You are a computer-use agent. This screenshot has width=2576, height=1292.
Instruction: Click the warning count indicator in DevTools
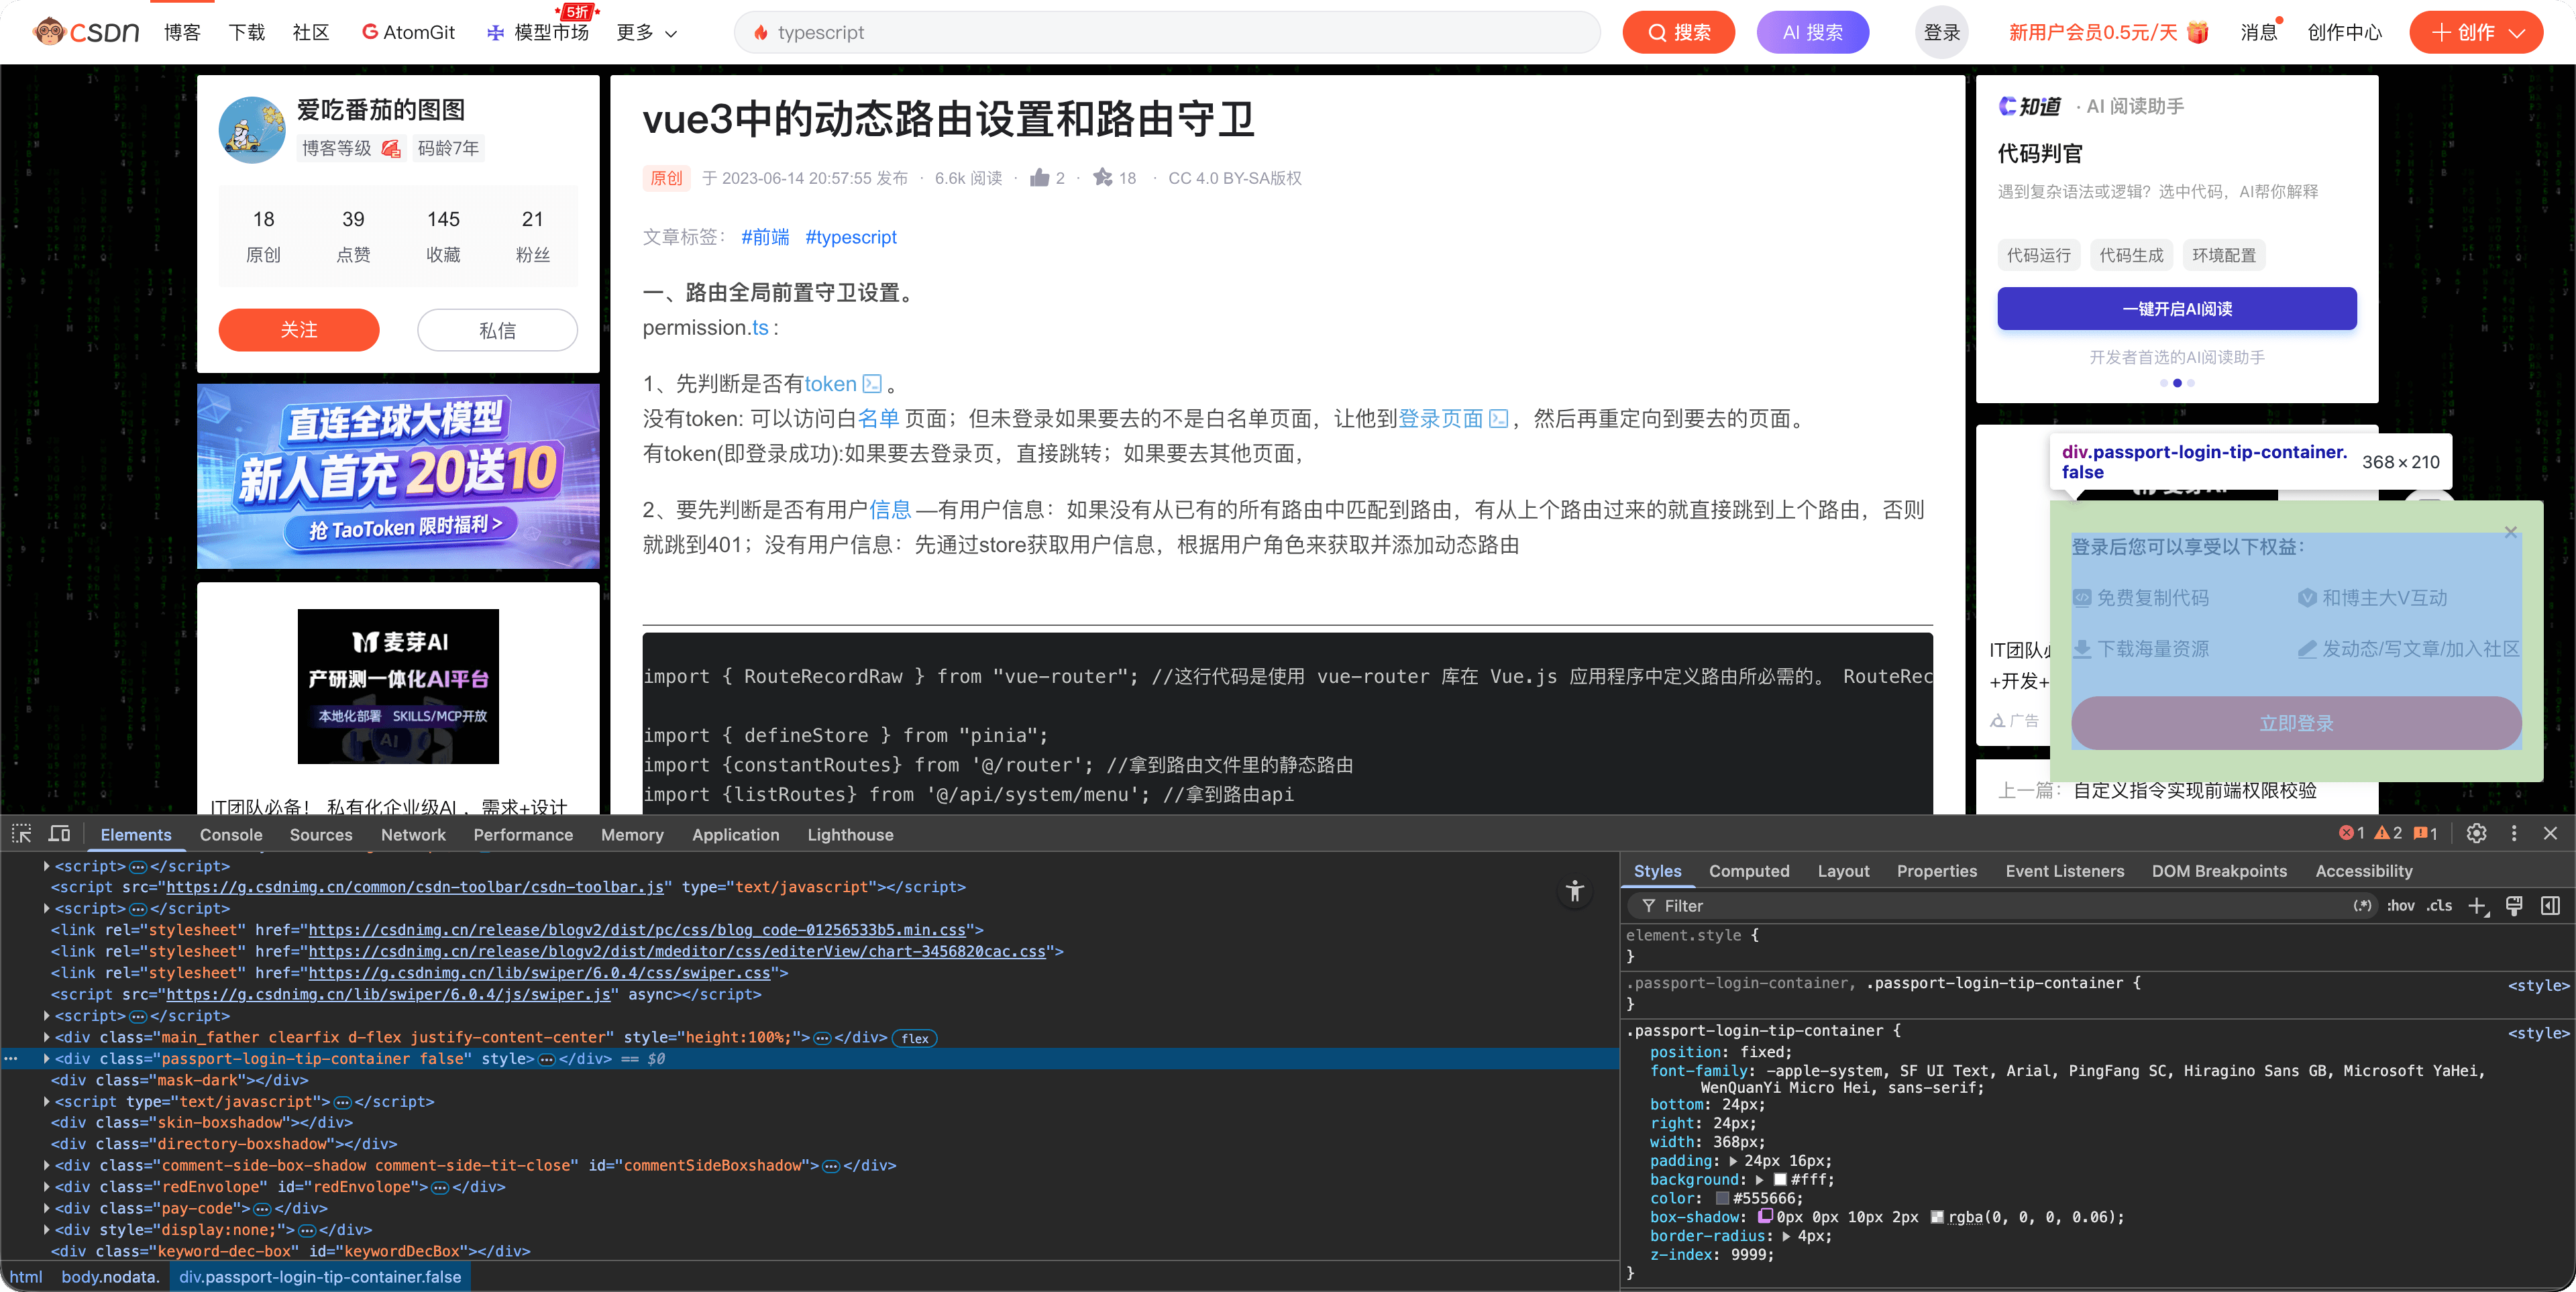2388,834
